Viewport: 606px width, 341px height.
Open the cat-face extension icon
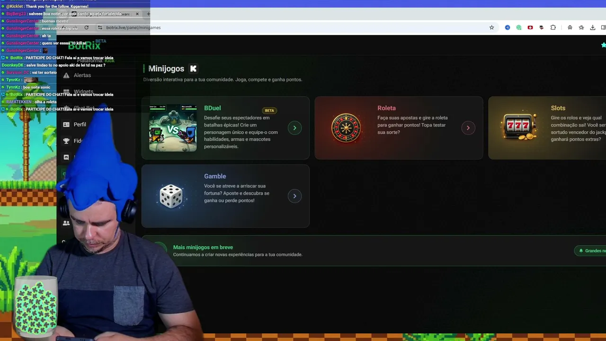[542, 27]
